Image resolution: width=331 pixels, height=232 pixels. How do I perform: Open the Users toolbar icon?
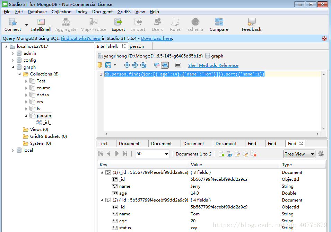157,25
